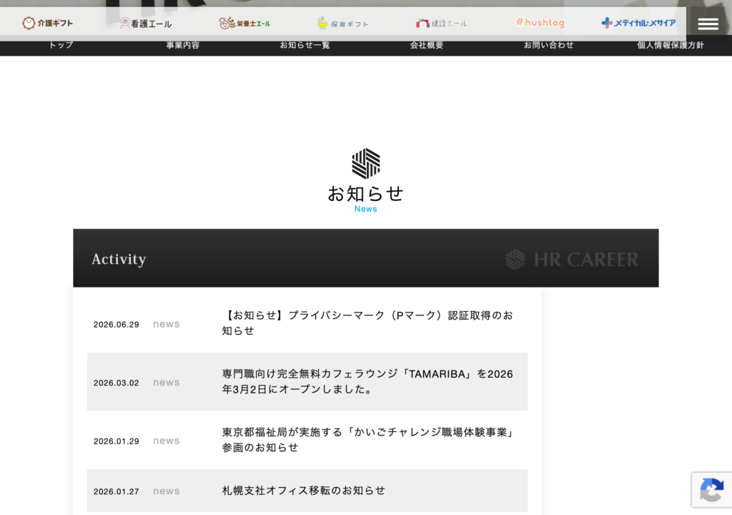Click the striped cube logo above お知らせ

365,164
